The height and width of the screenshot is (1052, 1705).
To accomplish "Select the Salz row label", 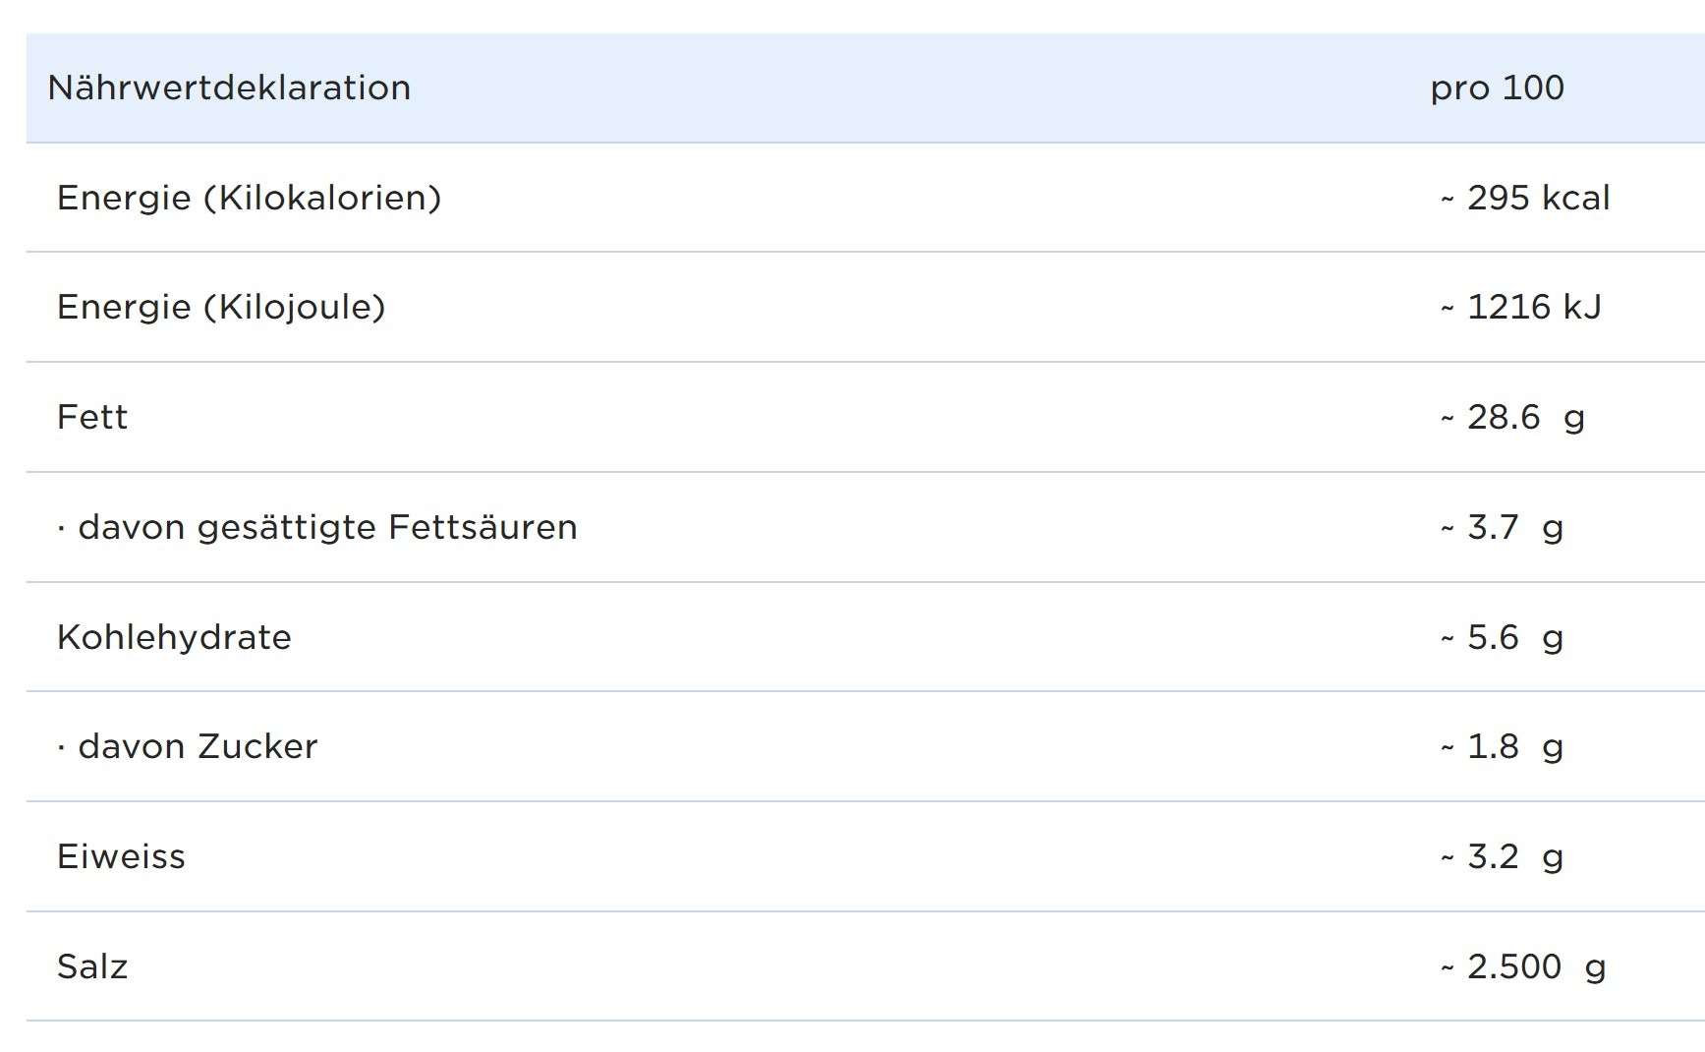I will 92,967.
